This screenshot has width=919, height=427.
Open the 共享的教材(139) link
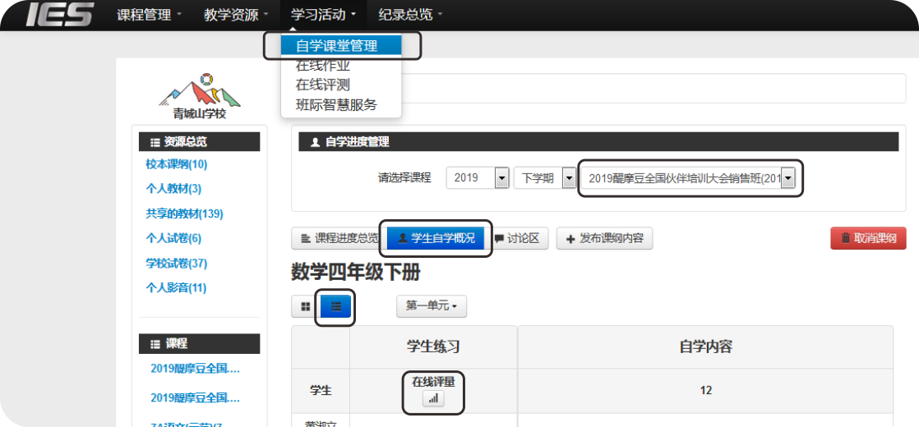click(184, 213)
